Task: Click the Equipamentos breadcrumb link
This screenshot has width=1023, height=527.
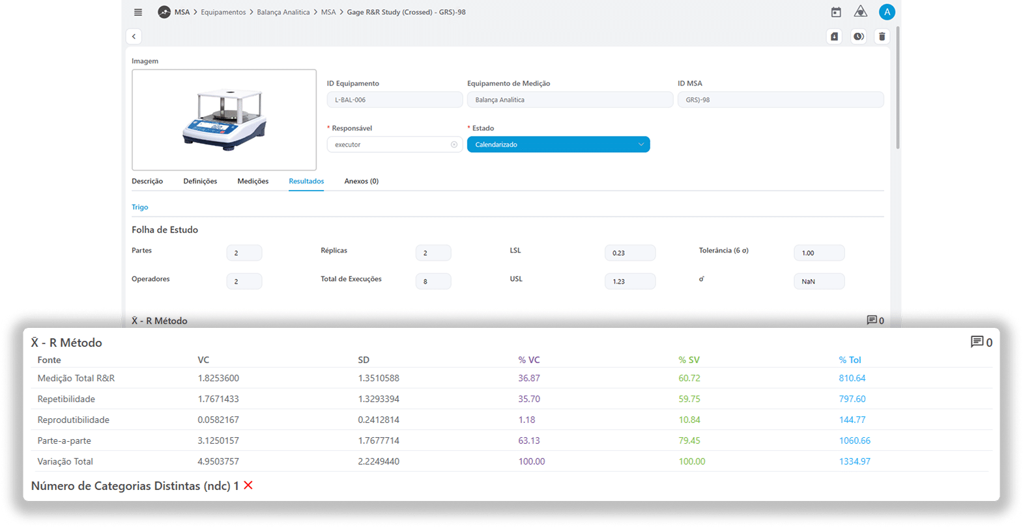Action: [x=223, y=12]
